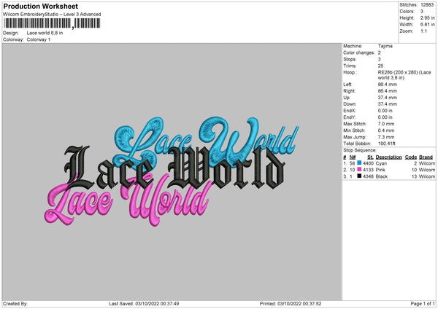Screen dimensions: 438x309
Task: Click the Colorway 1 label
Action: point(38,39)
